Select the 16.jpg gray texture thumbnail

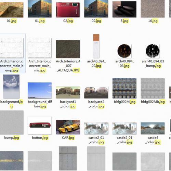(153, 9)
